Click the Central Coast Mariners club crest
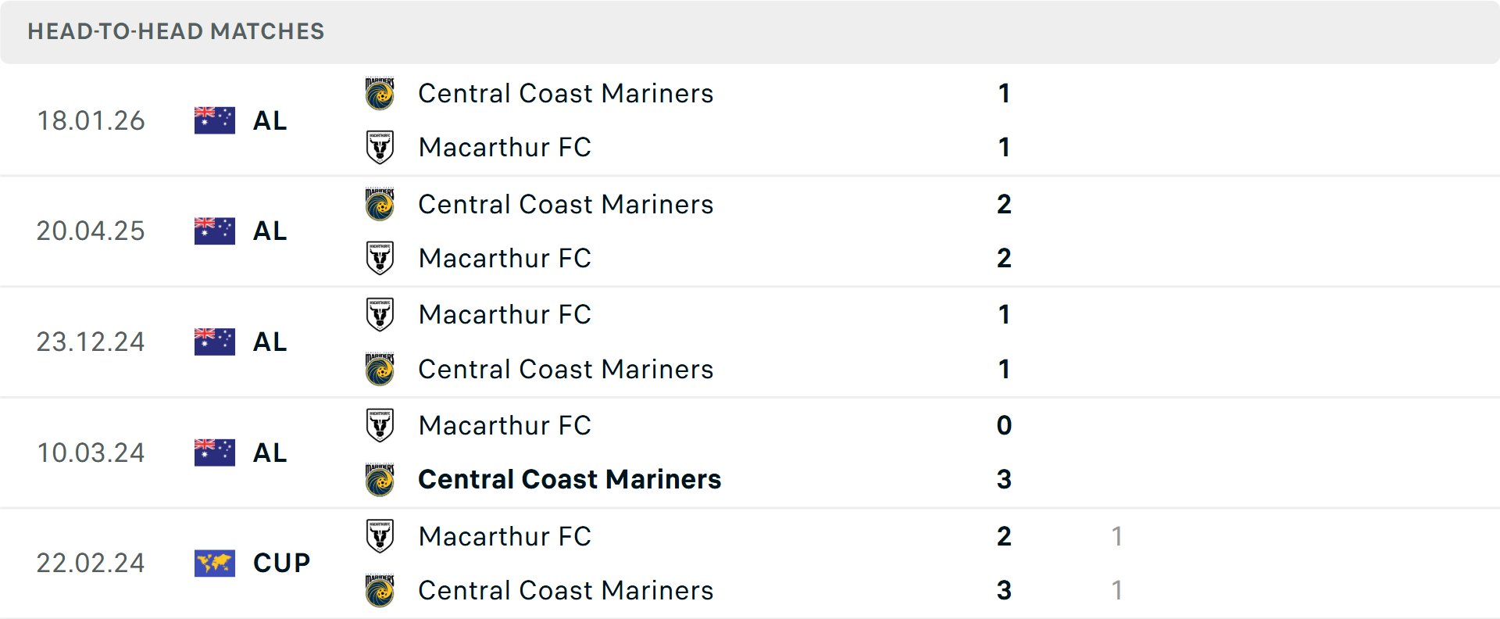This screenshot has height=619, width=1500. (380, 93)
